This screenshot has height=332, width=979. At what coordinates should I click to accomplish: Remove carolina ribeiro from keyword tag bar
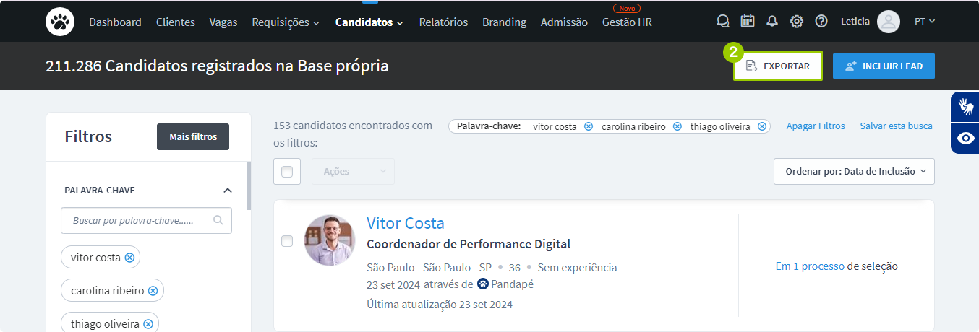pyautogui.click(x=677, y=126)
